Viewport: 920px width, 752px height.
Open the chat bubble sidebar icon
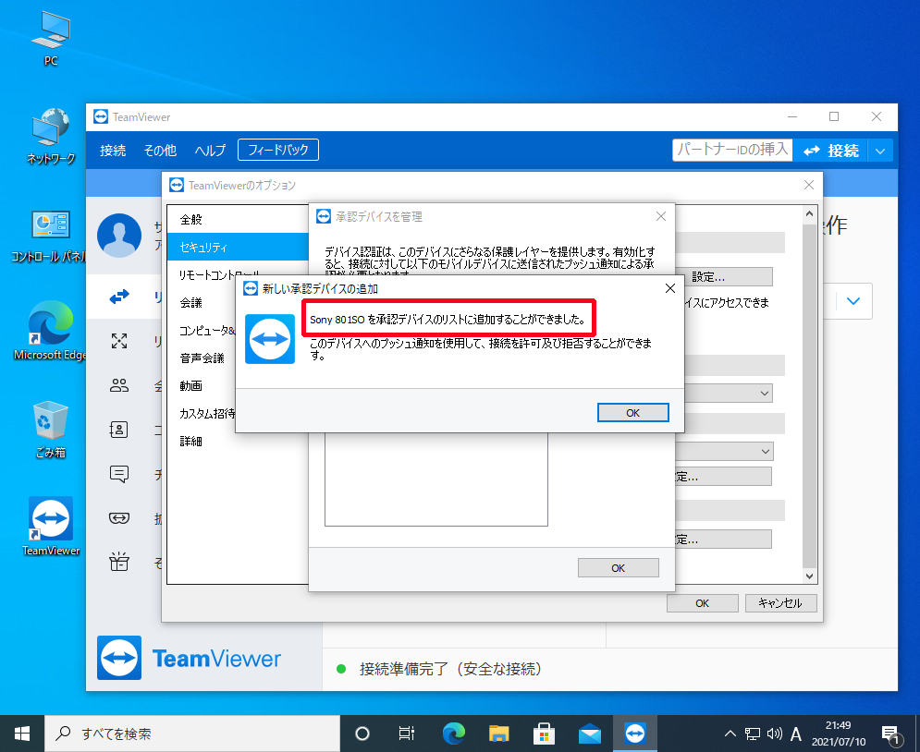pyautogui.click(x=119, y=474)
